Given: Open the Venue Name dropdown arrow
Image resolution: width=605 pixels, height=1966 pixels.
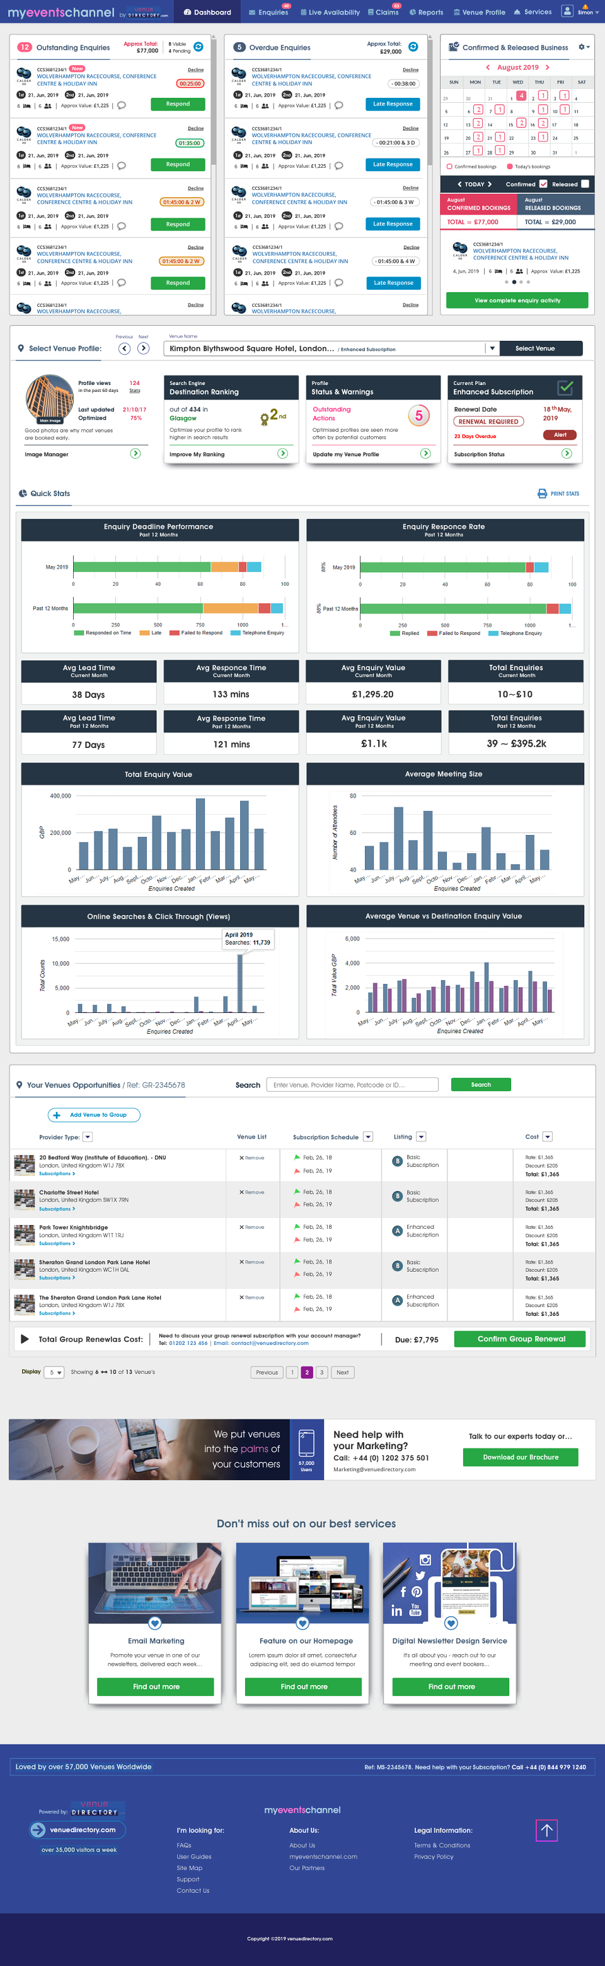Looking at the screenshot, I should pos(492,349).
